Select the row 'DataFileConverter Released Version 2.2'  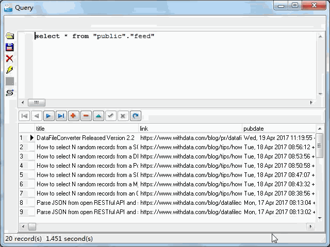pos(86,138)
